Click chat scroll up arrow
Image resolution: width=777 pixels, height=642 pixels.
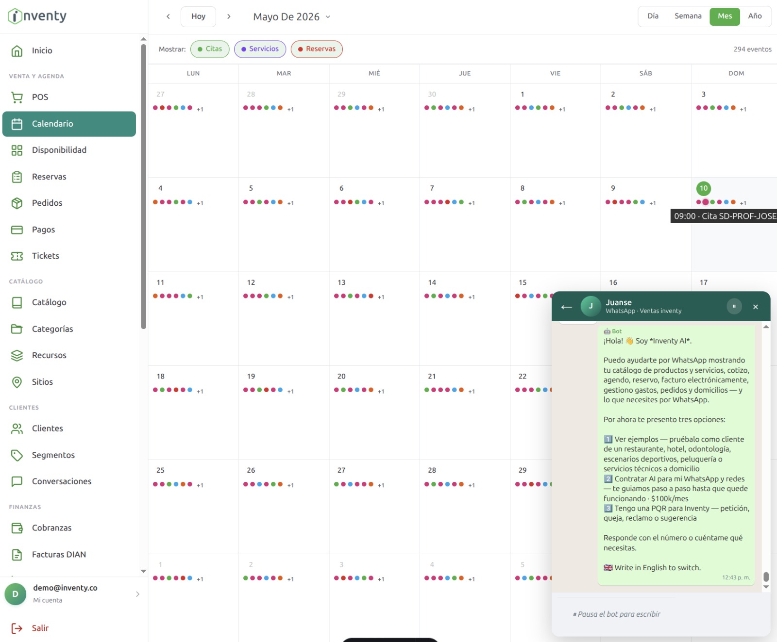[x=766, y=327]
